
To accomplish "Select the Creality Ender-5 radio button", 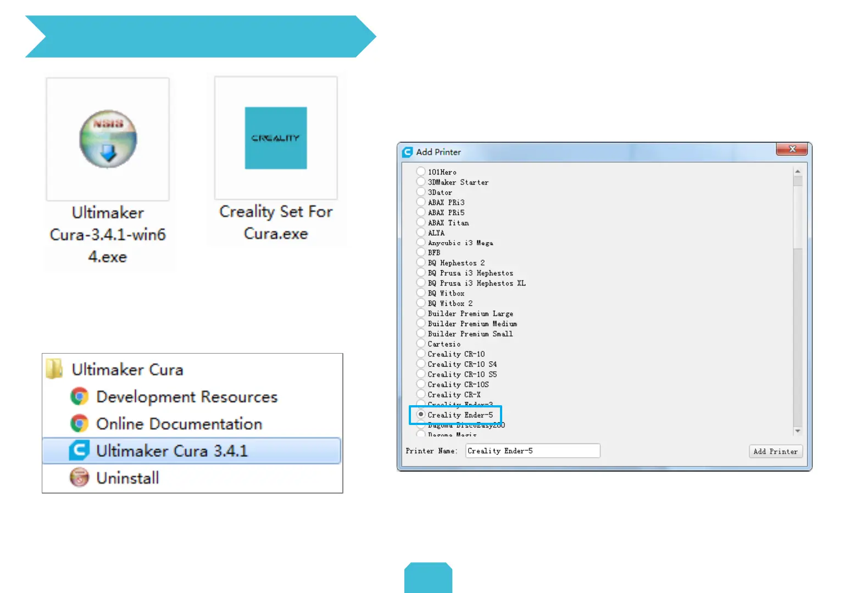I will point(421,415).
